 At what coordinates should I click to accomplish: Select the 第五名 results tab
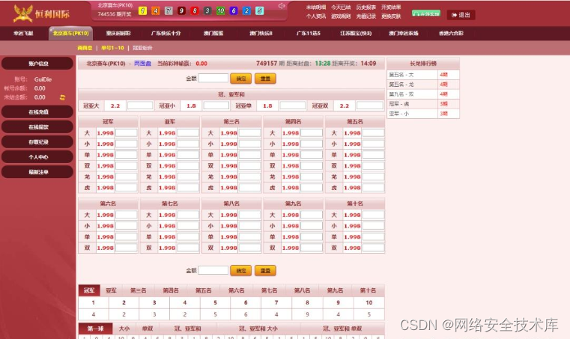click(203, 290)
